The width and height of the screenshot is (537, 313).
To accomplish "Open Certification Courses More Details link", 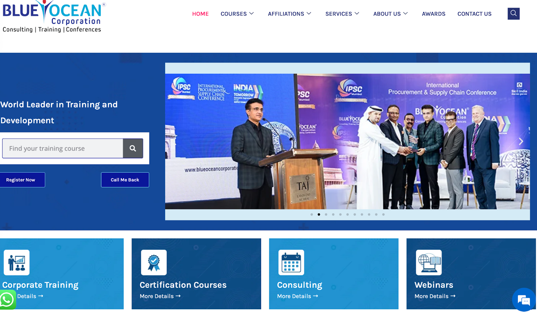I will [x=160, y=296].
